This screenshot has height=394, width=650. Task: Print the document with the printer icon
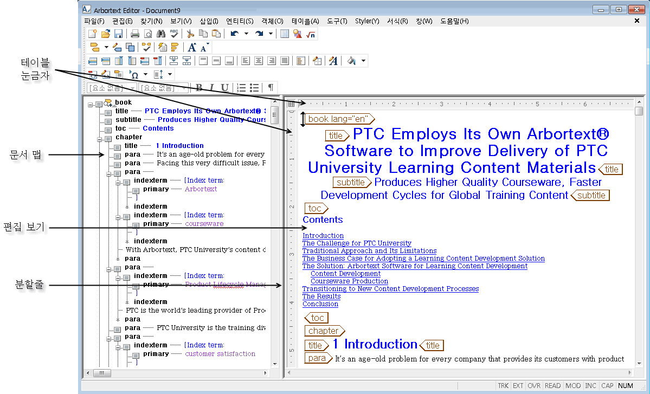[135, 34]
